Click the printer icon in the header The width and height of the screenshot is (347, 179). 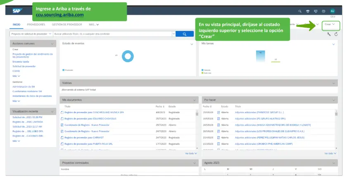pos(308,11)
